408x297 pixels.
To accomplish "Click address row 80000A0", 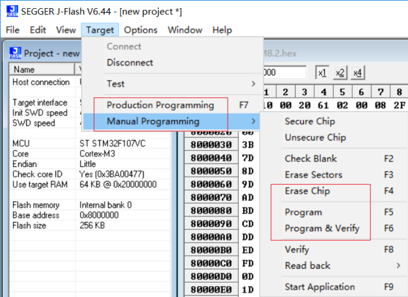I will (x=211, y=237).
